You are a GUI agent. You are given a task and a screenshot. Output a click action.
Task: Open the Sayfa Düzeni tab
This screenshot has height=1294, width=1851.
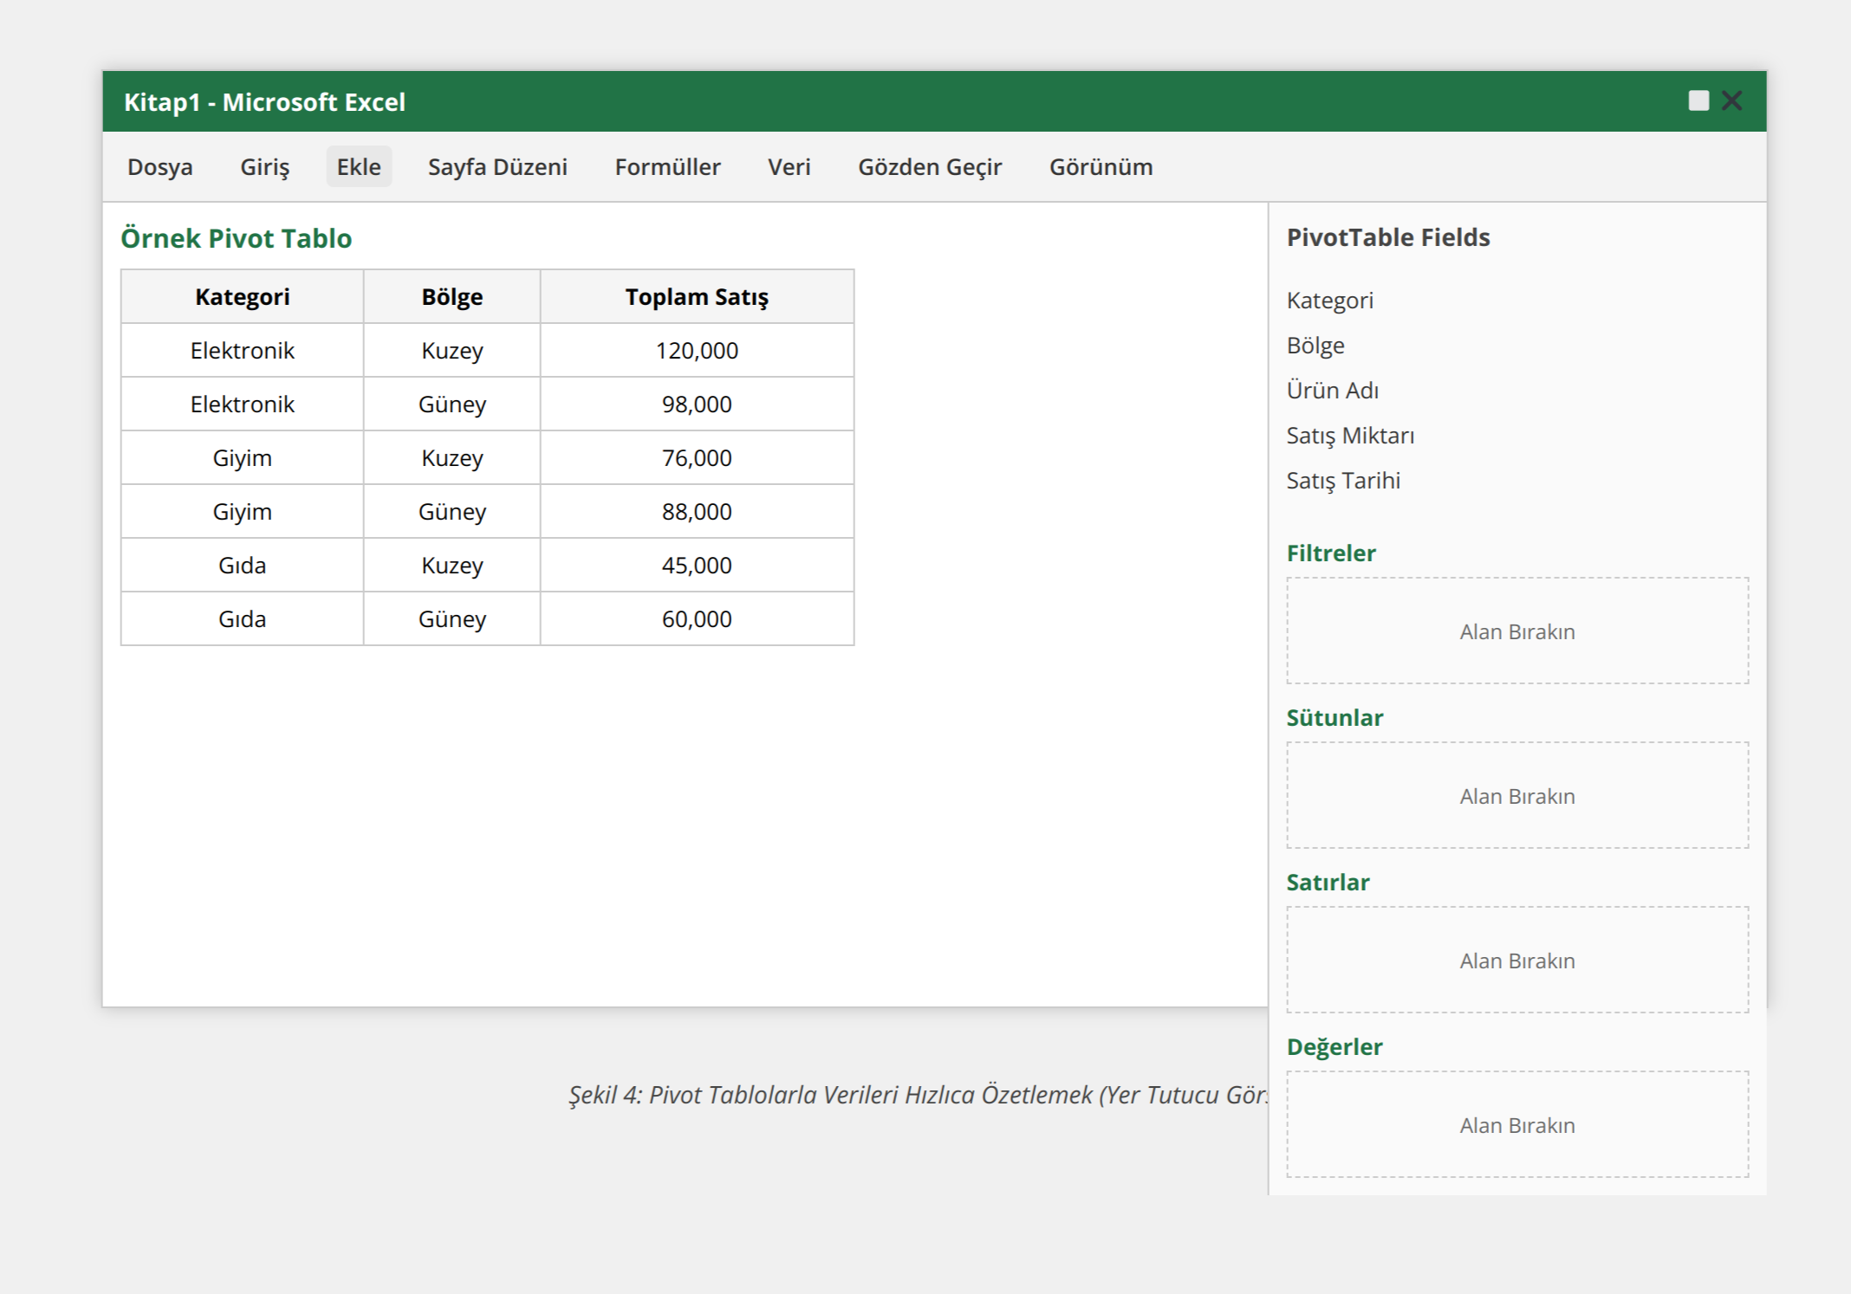click(x=497, y=166)
